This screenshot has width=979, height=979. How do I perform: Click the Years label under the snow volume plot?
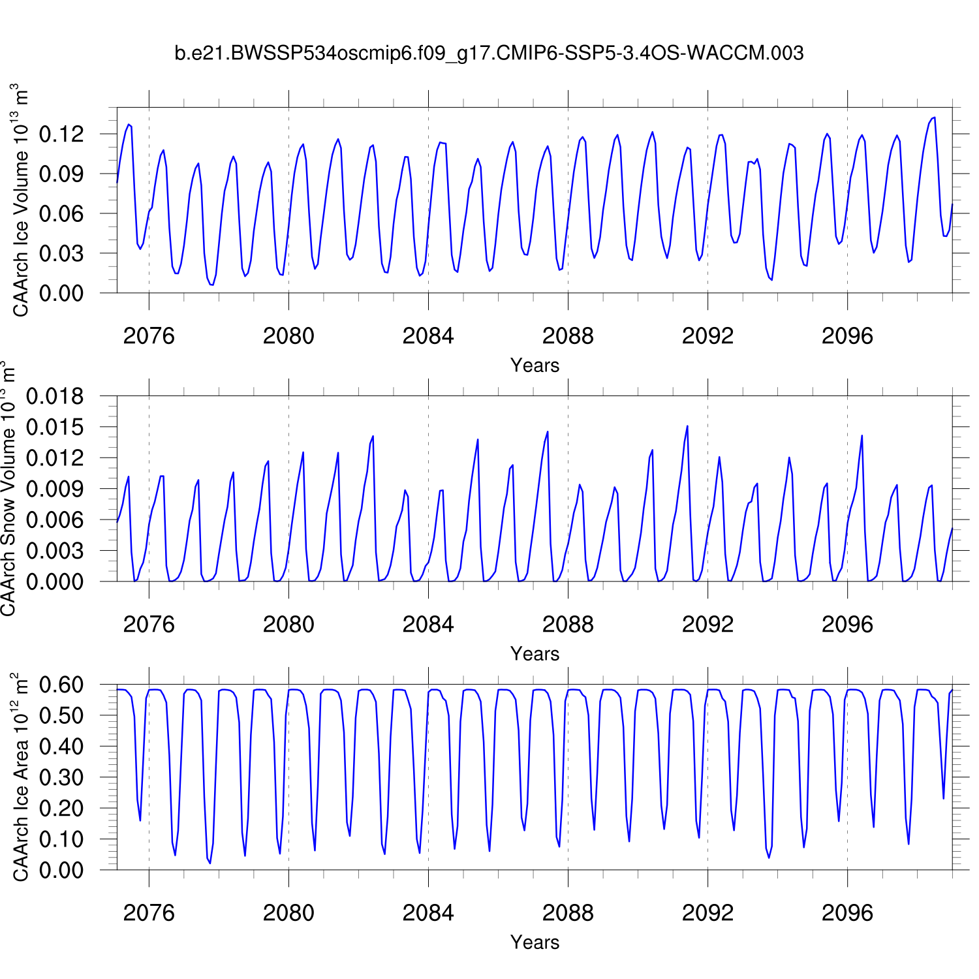click(x=535, y=654)
